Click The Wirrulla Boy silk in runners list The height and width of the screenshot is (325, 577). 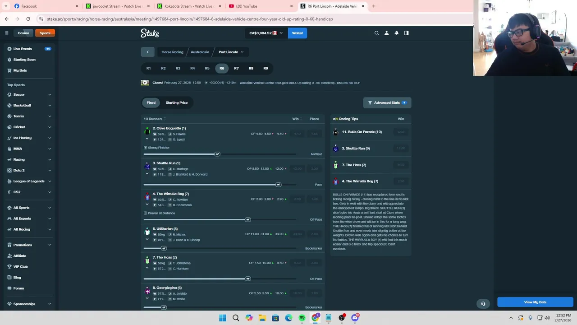click(x=147, y=196)
